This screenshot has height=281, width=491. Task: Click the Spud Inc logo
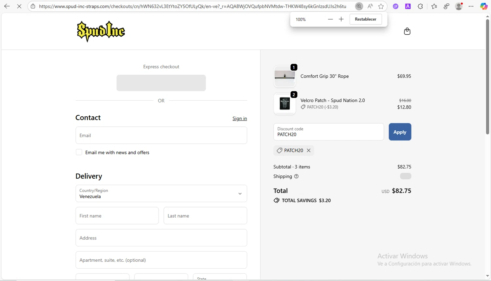point(101,31)
